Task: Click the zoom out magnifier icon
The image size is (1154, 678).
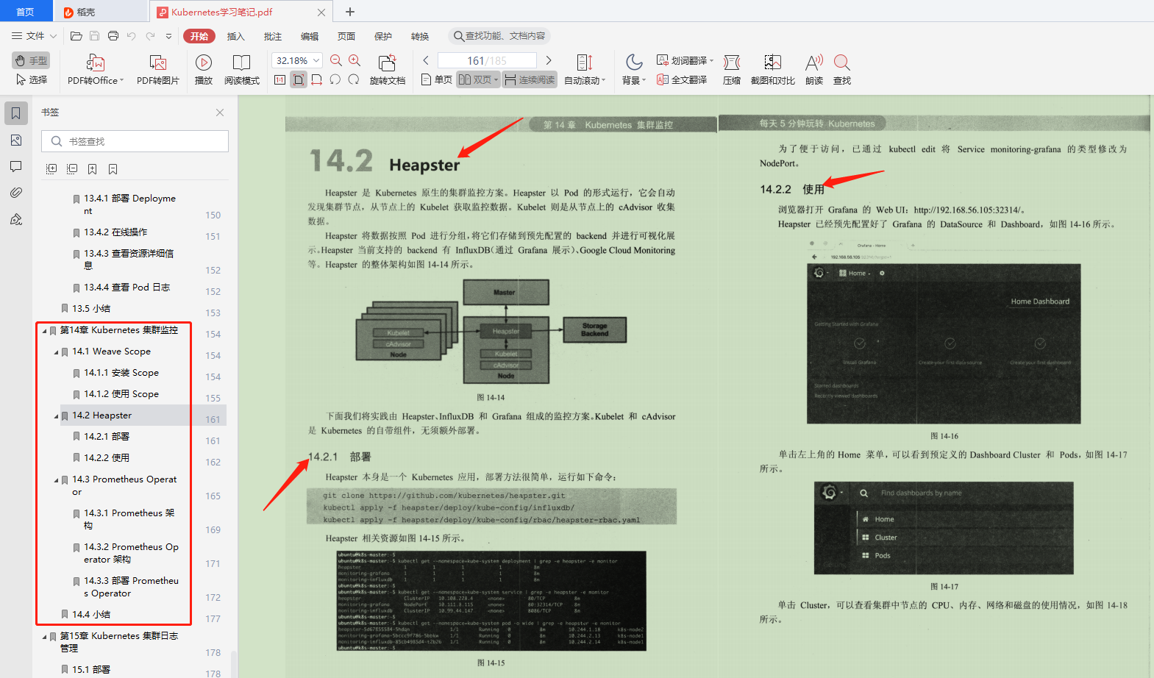Action: click(336, 60)
